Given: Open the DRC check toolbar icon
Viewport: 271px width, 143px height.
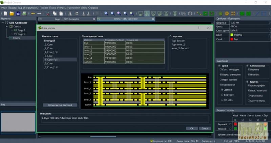Looking at the screenshot, I should (166, 14).
